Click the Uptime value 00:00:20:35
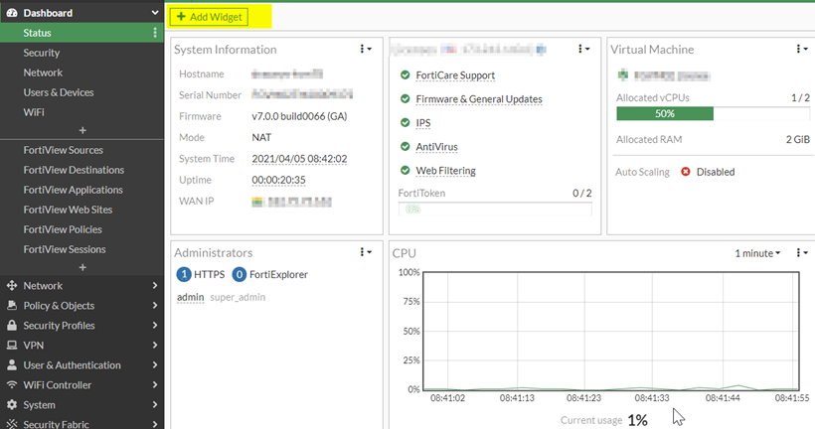 tap(278, 180)
